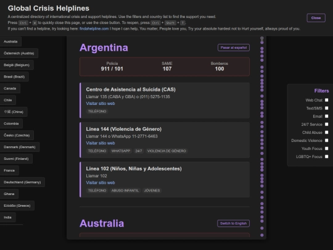This screenshot has width=333, height=250.
Task: Click the Close button in the header
Action: pos(316,18)
